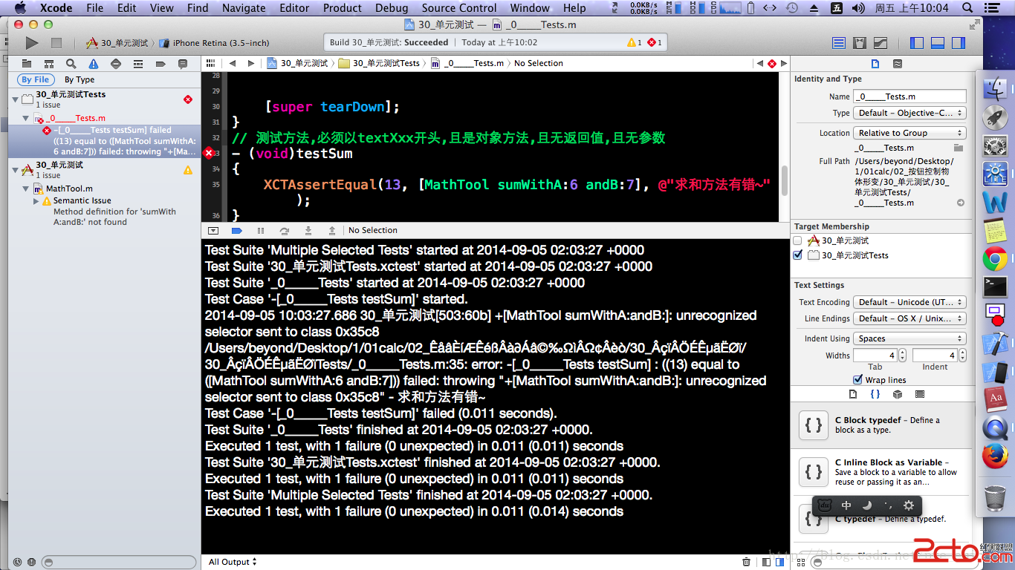Viewport: 1015px width, 570px height.
Task: Open the Navigate menu
Action: (244, 8)
